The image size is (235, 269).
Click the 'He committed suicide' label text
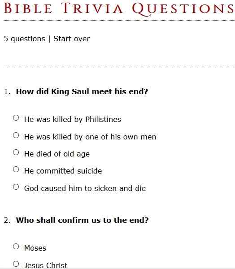tap(63, 171)
